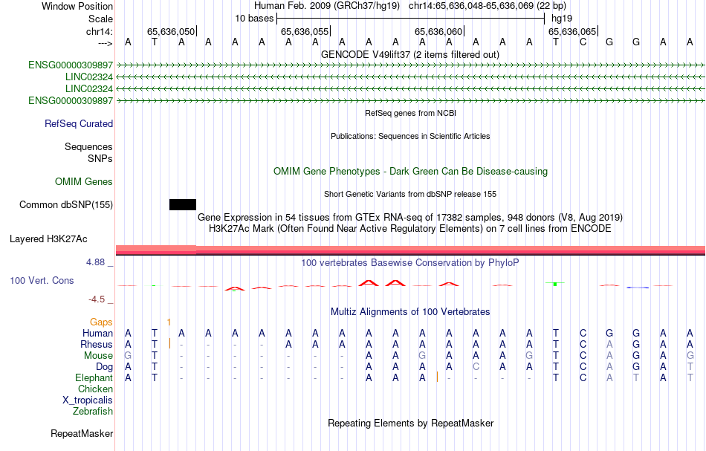Click the GENCODE V49lift37 track title
The image size is (706, 451).
pyautogui.click(x=410, y=55)
